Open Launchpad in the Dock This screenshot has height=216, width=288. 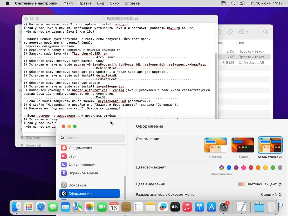pyautogui.click(x=29, y=207)
